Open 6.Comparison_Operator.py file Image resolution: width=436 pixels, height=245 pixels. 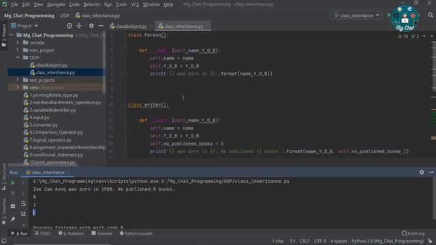[56, 133]
